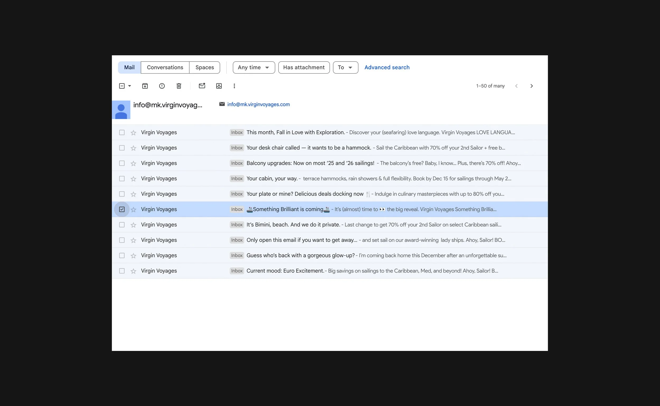
Task: Open the 'Current mood: Euro Excitement' email
Action: tap(329, 271)
